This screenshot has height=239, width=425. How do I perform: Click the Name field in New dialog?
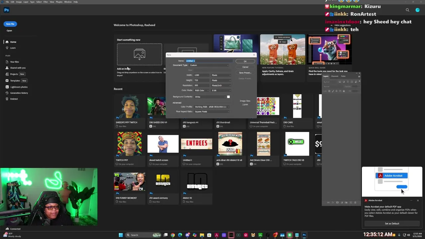pyautogui.click(x=209, y=61)
